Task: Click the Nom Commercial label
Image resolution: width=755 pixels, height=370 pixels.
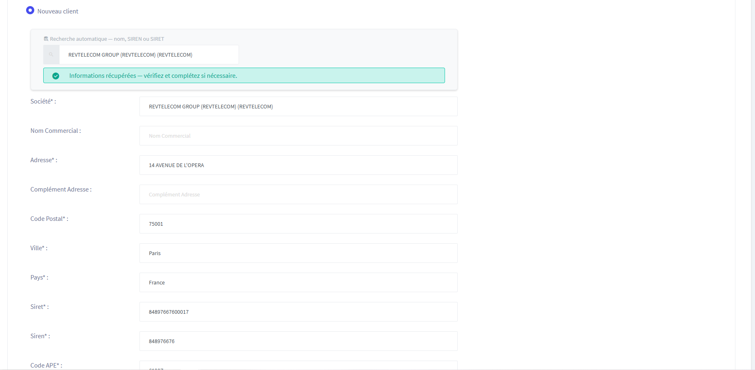Action: (x=55, y=131)
